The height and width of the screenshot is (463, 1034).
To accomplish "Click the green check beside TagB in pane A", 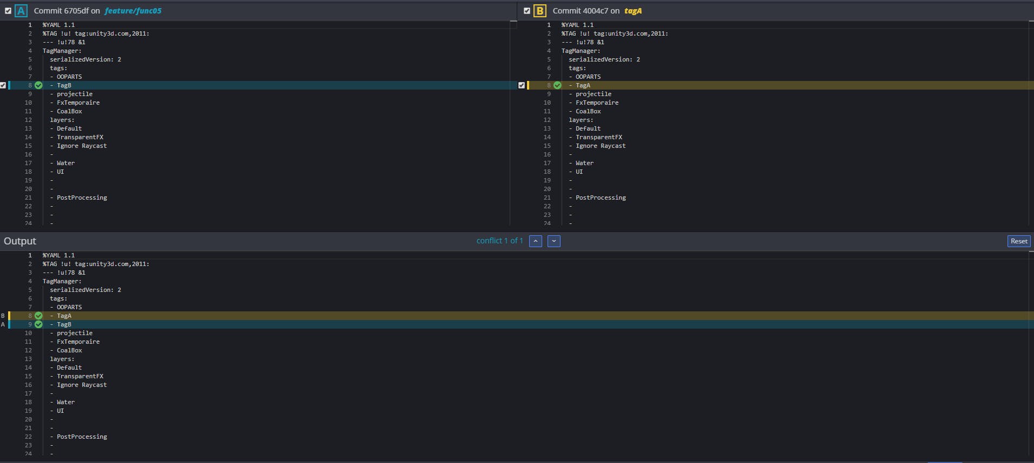I will tap(38, 85).
